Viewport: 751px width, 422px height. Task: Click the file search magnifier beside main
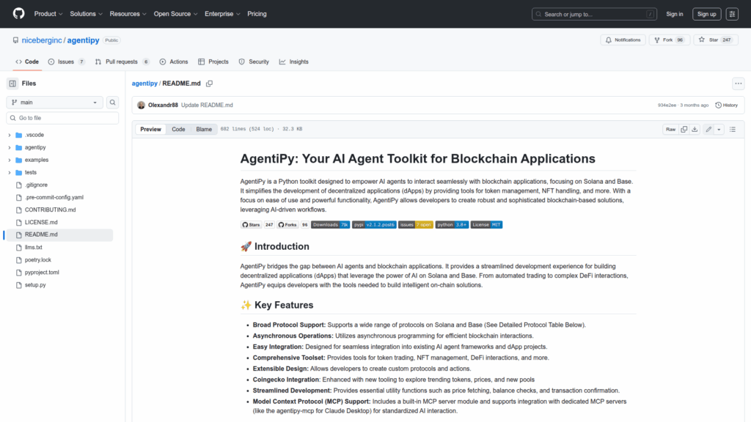coord(113,103)
